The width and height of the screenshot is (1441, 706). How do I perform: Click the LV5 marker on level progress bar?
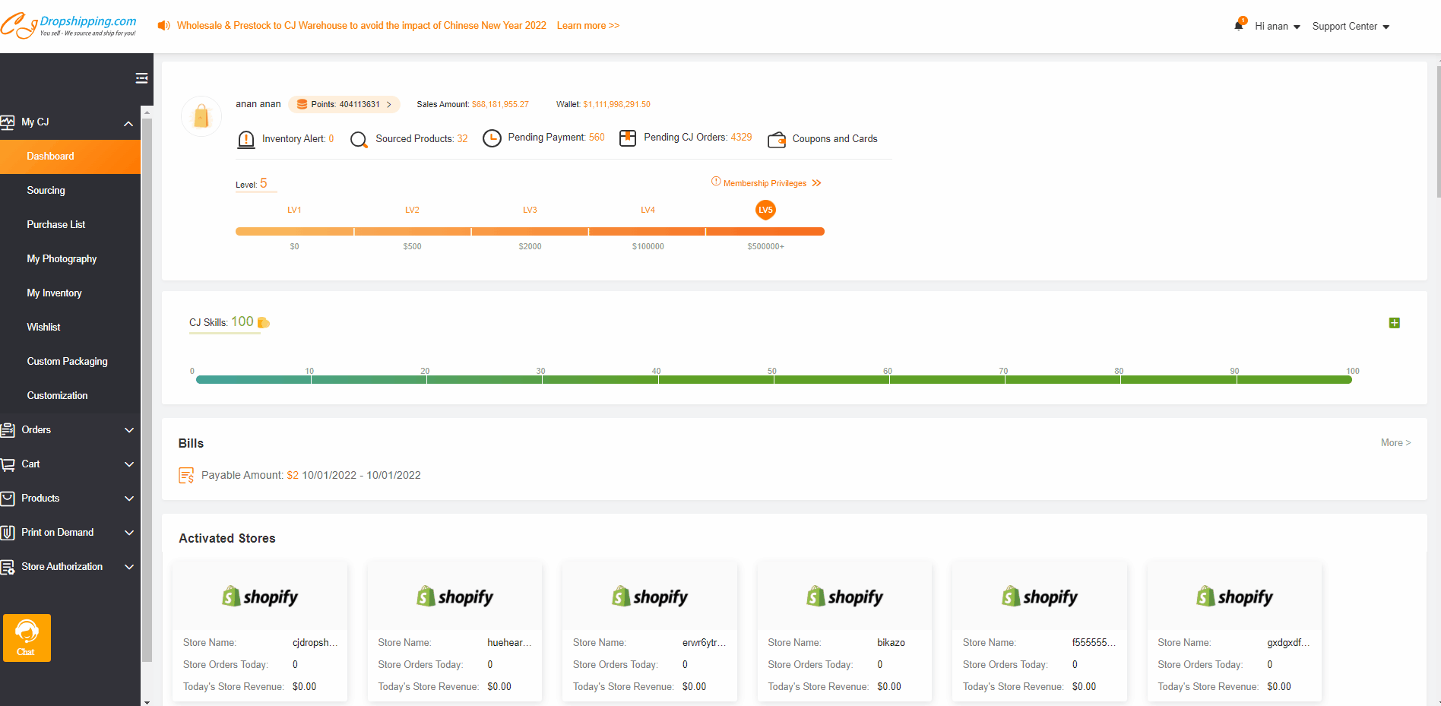tap(765, 211)
